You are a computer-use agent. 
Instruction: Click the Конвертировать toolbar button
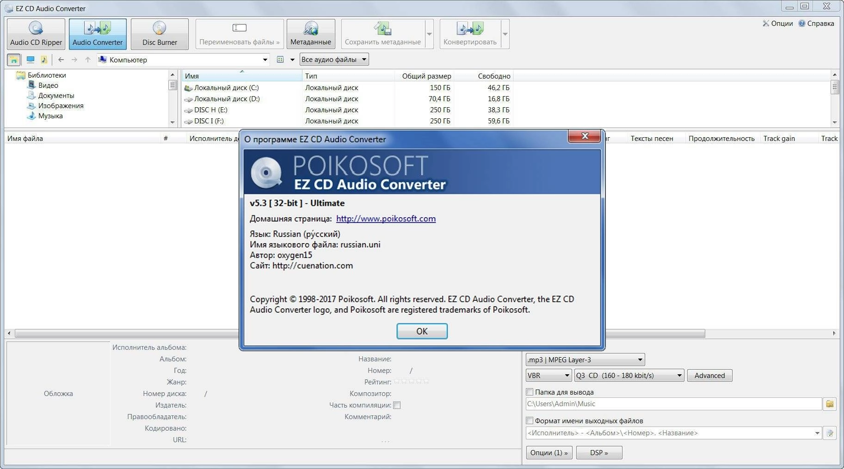point(470,34)
